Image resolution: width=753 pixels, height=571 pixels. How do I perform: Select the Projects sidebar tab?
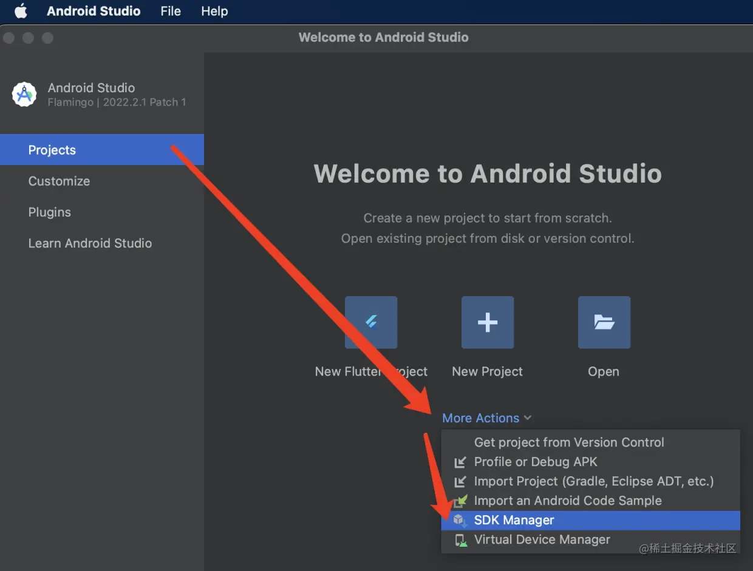pyautogui.click(x=102, y=150)
